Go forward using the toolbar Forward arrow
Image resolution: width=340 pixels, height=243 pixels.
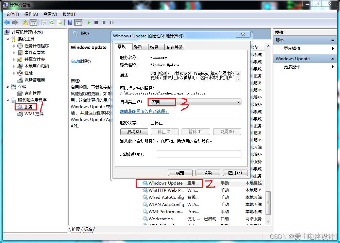pyautogui.click(x=15, y=22)
